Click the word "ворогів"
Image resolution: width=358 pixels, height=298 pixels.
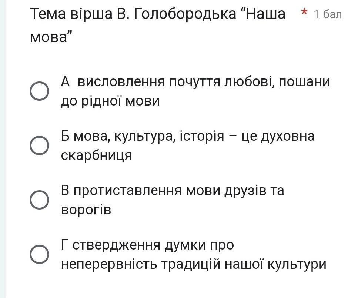pos(86,210)
